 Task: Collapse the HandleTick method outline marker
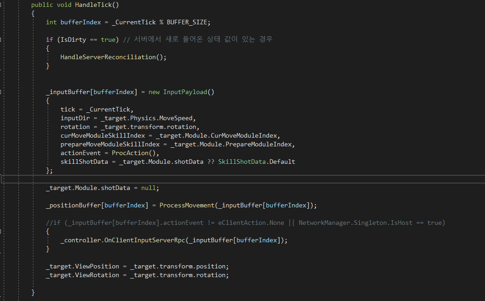coord(1,5)
